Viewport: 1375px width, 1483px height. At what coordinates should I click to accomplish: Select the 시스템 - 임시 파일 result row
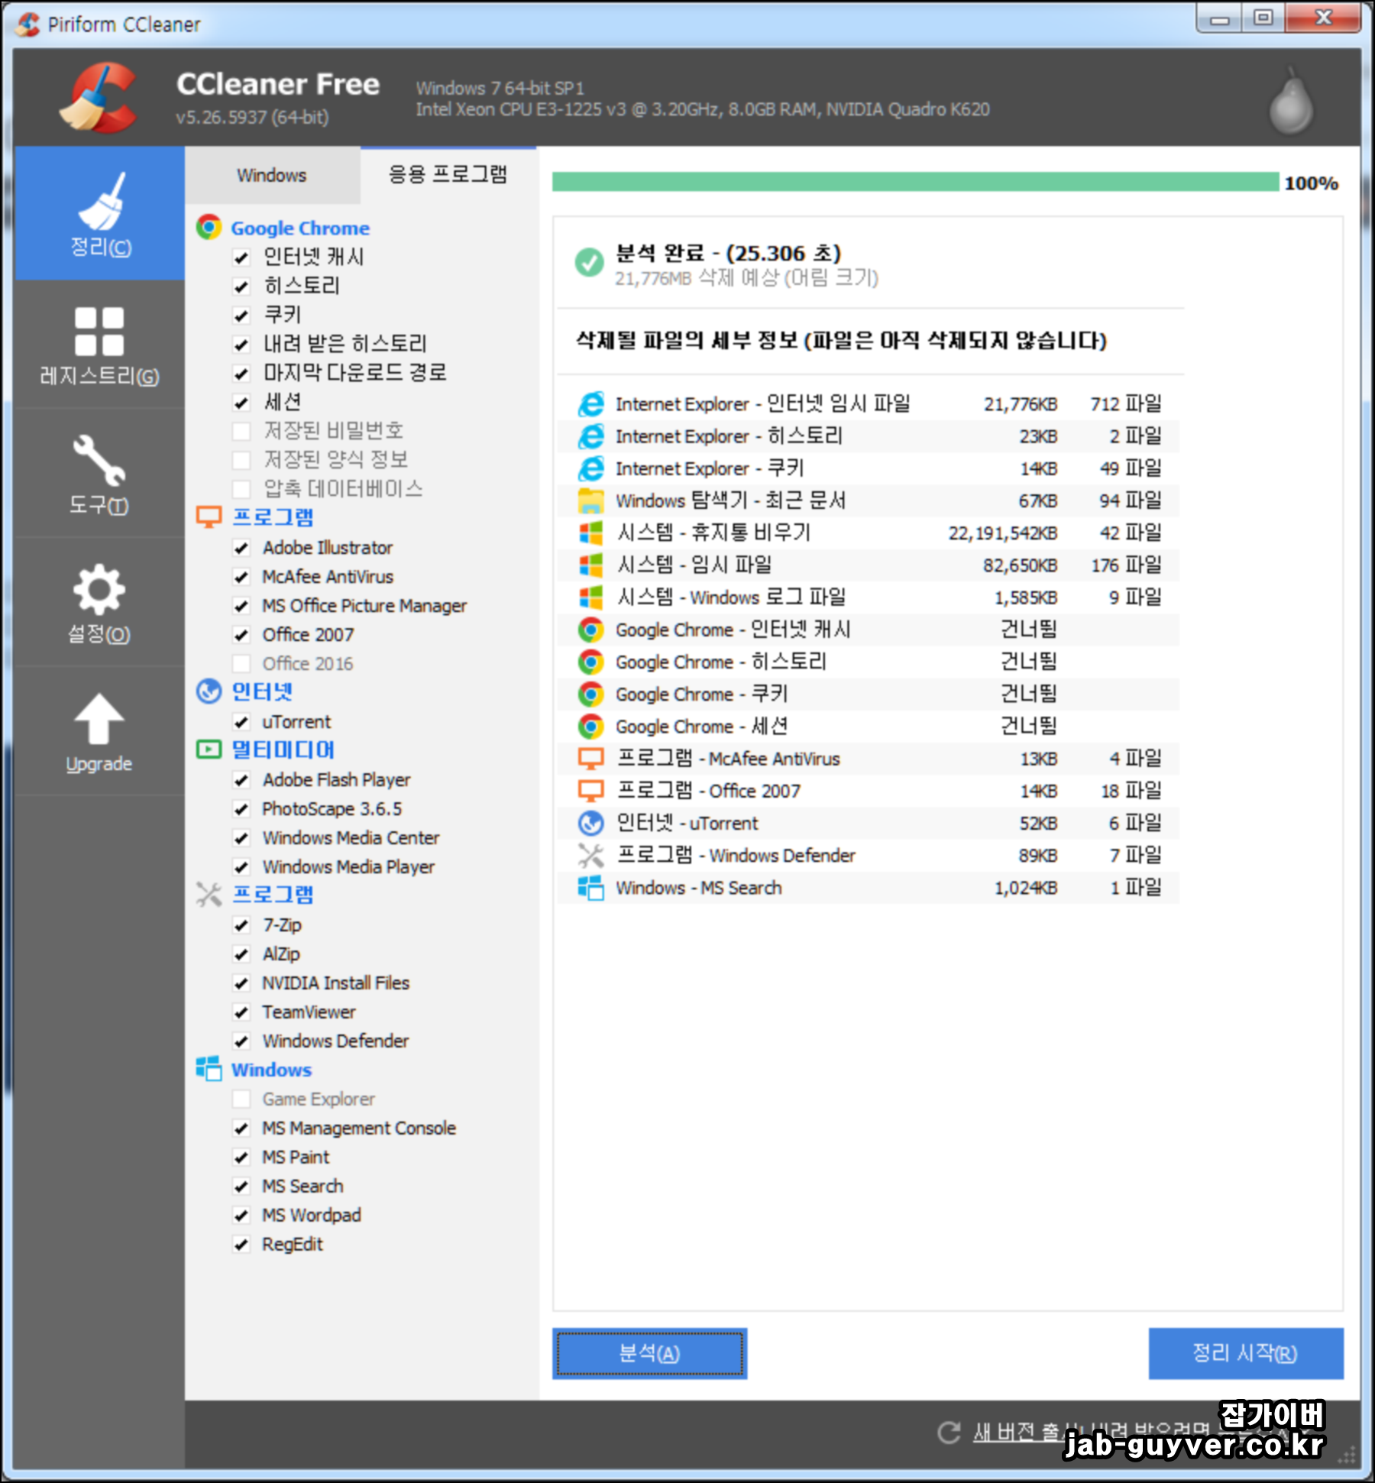(x=869, y=565)
